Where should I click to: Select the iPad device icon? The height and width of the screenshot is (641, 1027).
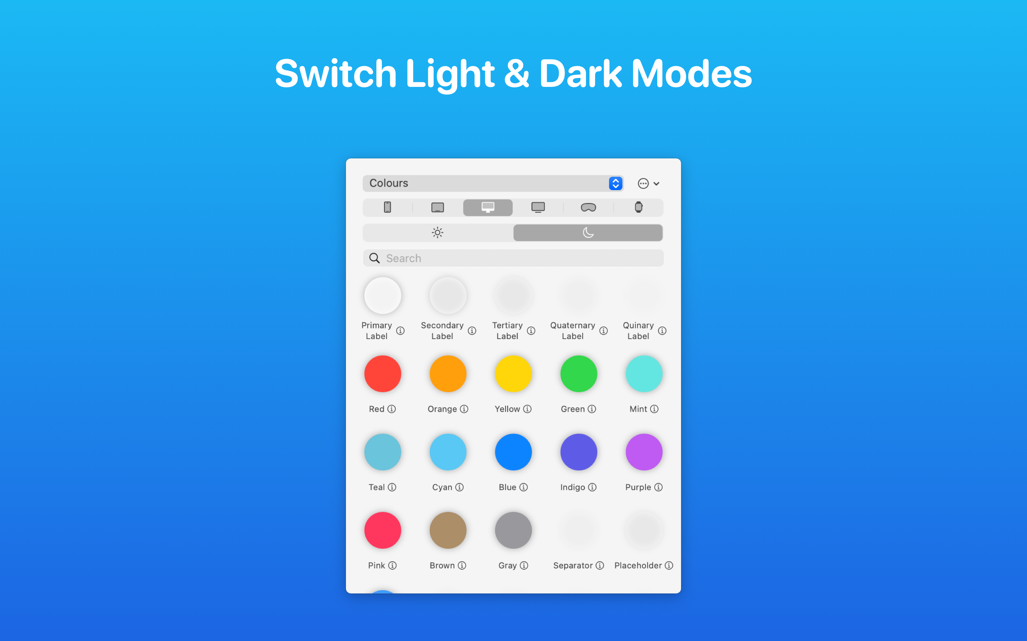[437, 208]
